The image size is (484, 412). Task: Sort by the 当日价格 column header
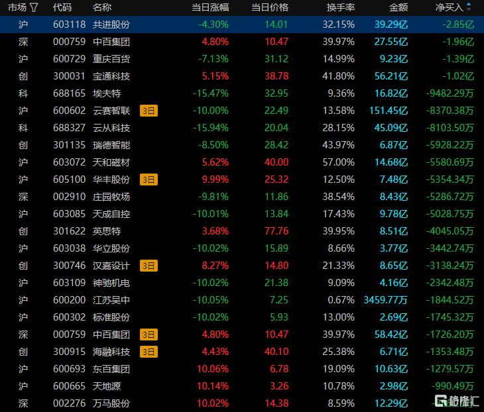pos(270,7)
